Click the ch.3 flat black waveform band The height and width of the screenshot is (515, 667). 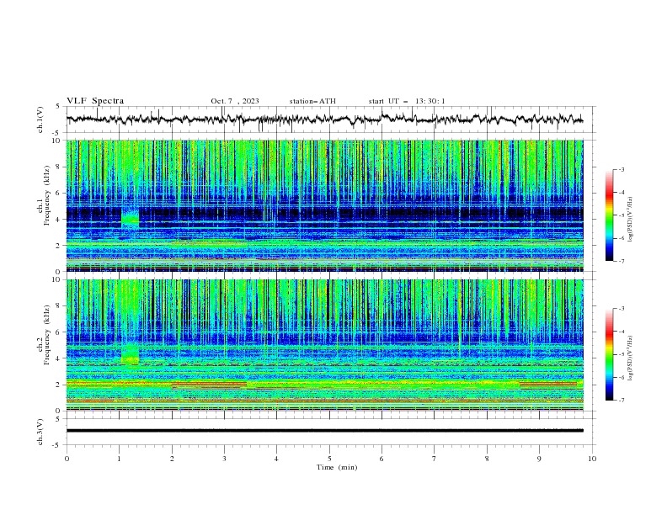coord(324,431)
